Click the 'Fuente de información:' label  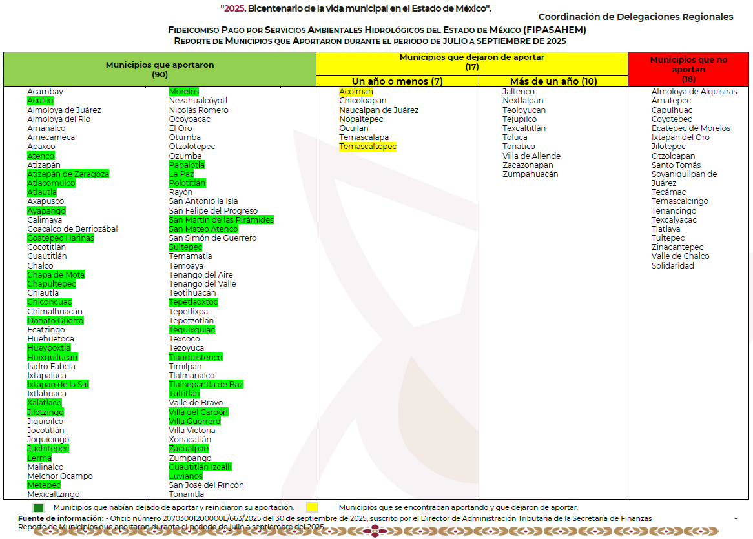(61, 518)
